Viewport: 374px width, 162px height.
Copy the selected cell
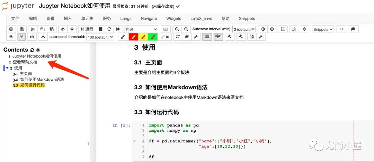(x=42, y=29)
